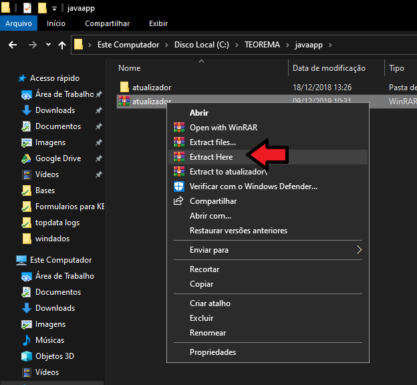Expand chevron after Disco Local (C:)
This screenshot has height=385, width=417.
pos(237,45)
